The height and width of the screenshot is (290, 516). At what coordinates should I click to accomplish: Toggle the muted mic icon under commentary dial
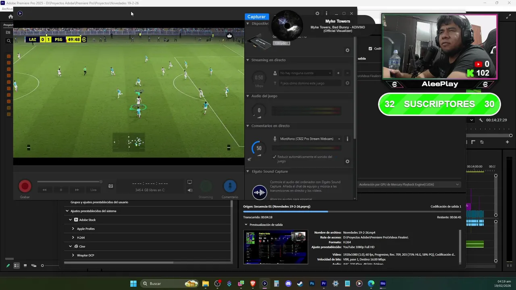[x=250, y=159]
